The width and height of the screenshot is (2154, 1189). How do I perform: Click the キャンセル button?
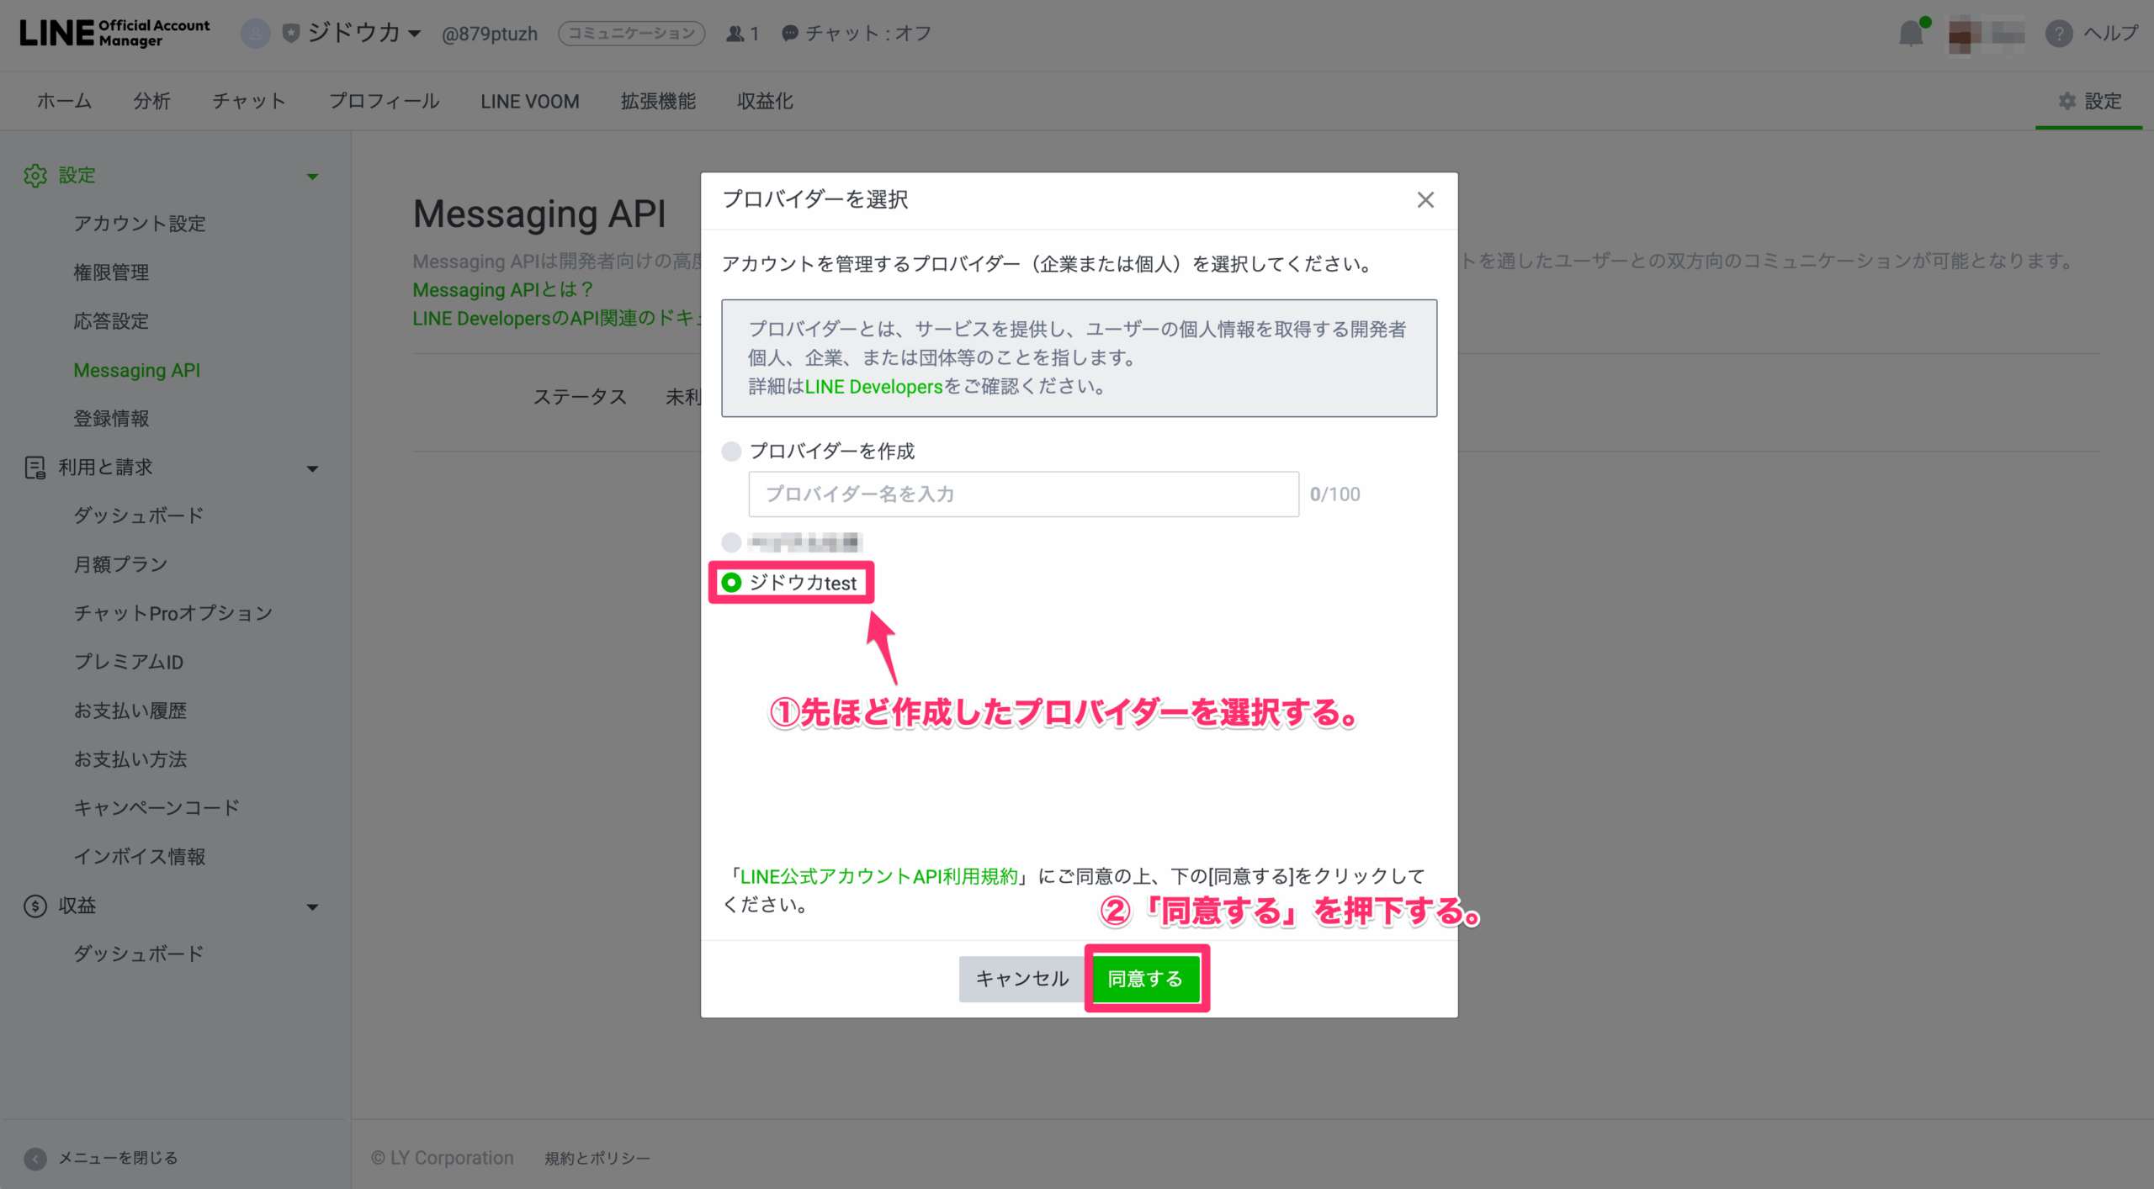coord(1022,979)
